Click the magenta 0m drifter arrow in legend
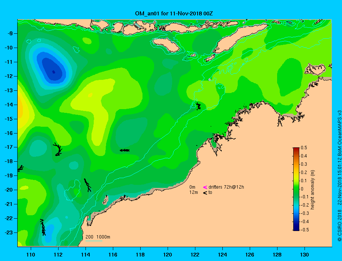The height and width of the screenshot is (261, 342). point(205,187)
